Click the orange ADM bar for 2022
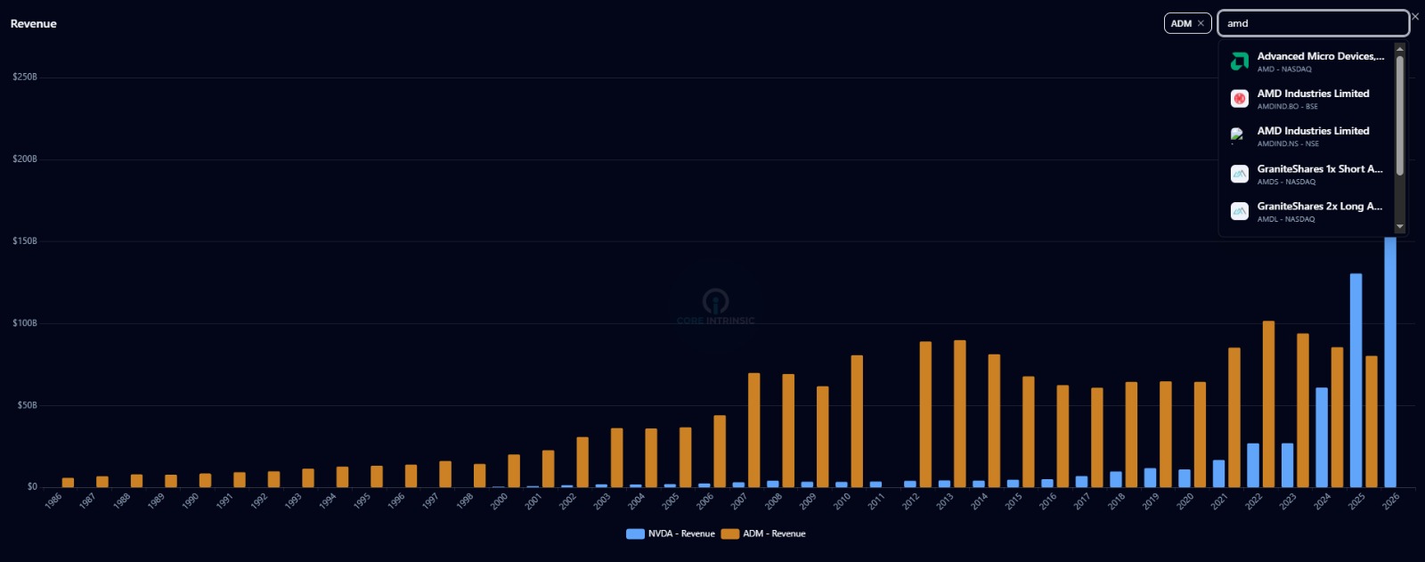Screen dimensions: 1425x562 [1268, 404]
